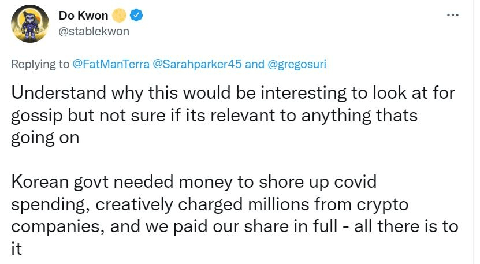The width and height of the screenshot is (480, 264).
Task: Click the word "and" between the mentions
Action: (255, 64)
